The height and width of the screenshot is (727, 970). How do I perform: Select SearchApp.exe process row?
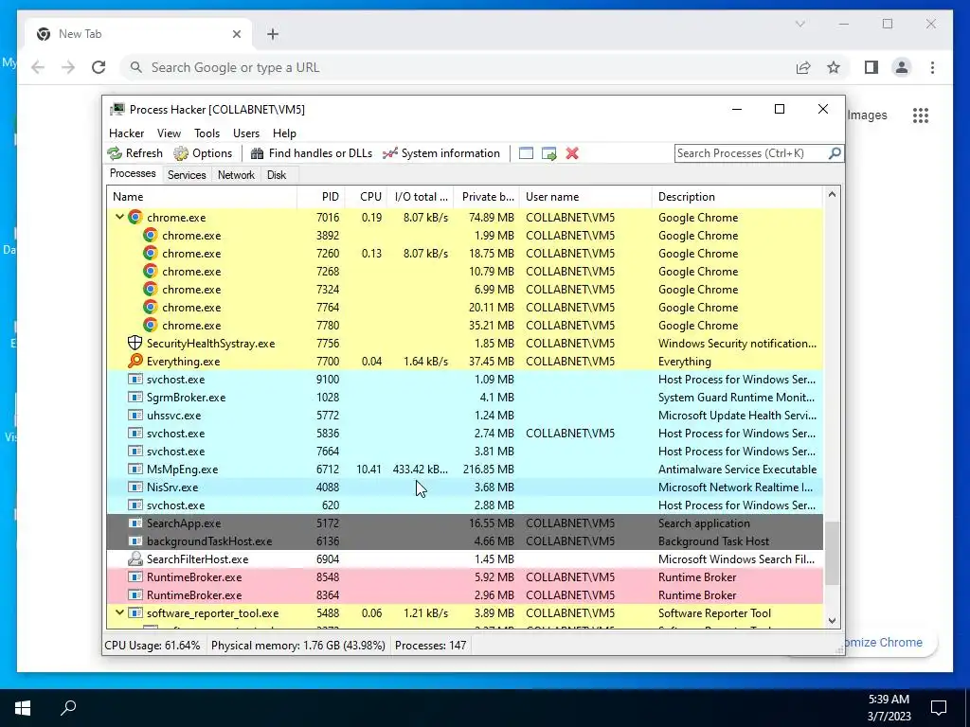465,523
